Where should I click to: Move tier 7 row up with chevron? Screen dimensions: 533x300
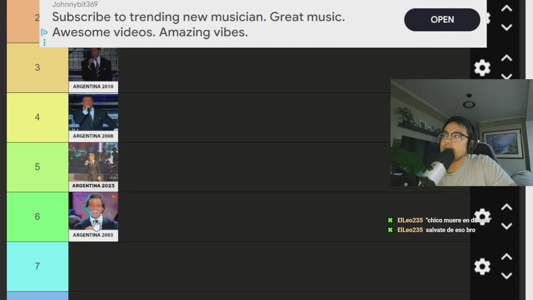(x=506, y=257)
